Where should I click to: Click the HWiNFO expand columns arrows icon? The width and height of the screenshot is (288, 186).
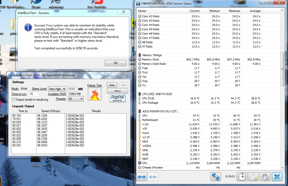coord(142,177)
